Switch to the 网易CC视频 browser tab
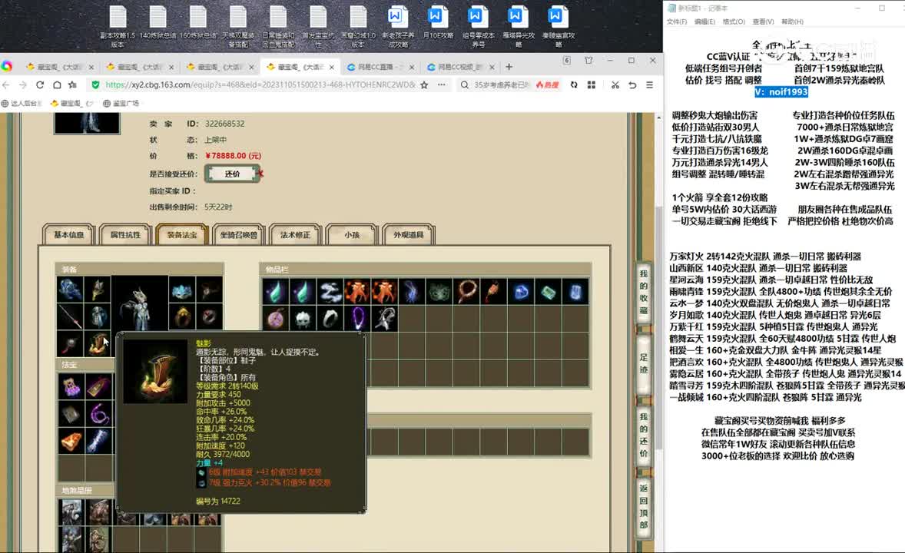 pos(461,67)
